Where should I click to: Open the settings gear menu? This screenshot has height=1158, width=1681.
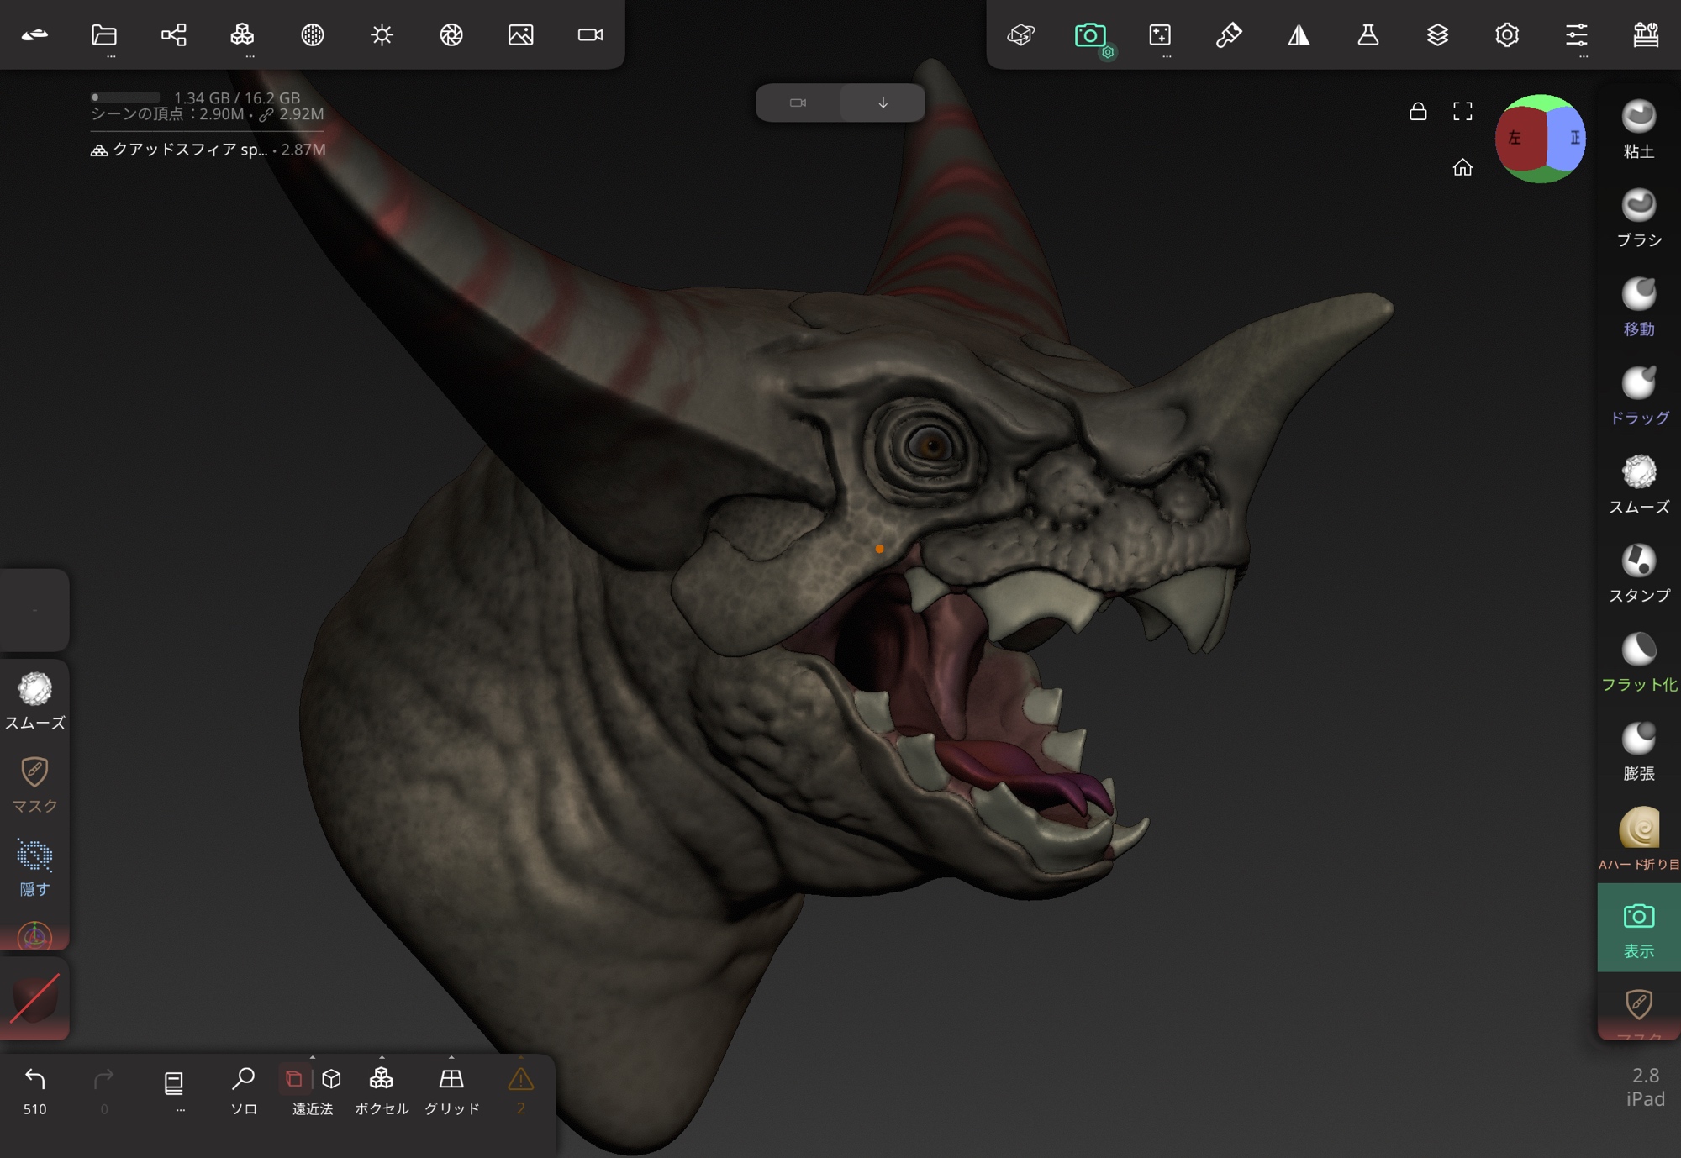(1506, 35)
